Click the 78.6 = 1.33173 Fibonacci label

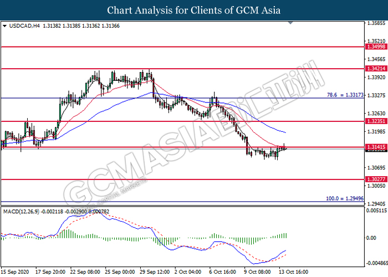pos(345,95)
